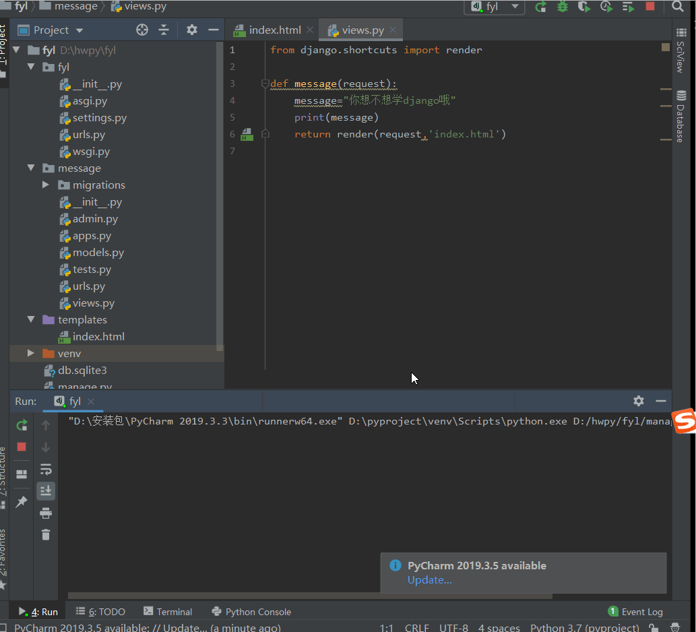Image resolution: width=696 pixels, height=632 pixels.
Task: Rerun fyl in Run panel
Action: tap(22, 425)
